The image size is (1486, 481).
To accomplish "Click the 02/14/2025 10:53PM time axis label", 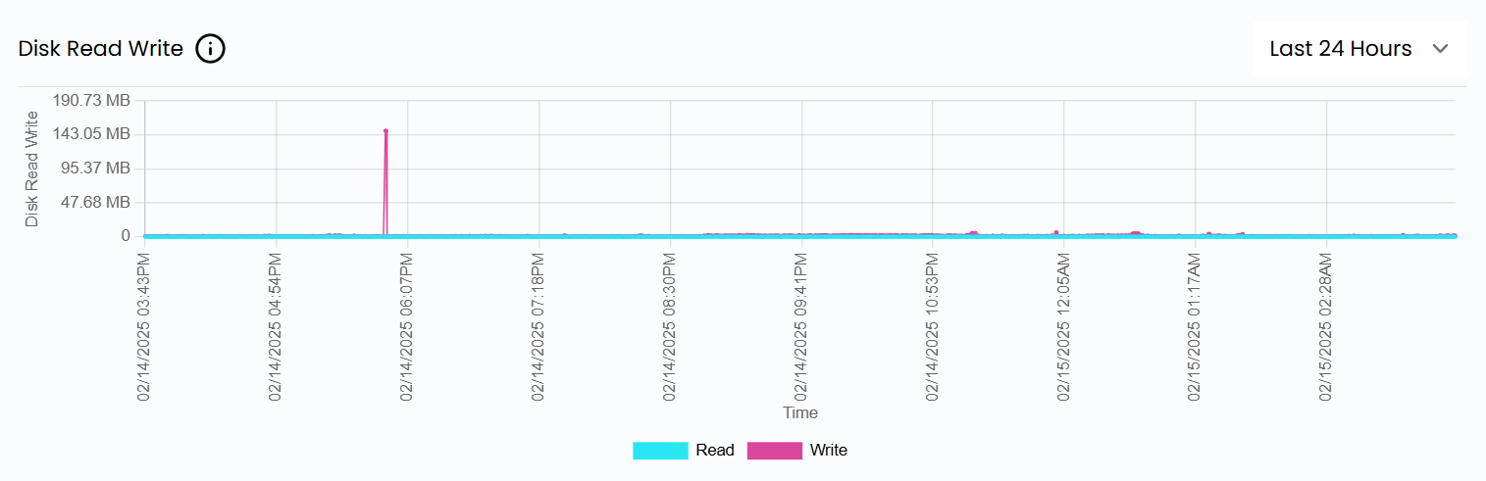I will coord(933,326).
